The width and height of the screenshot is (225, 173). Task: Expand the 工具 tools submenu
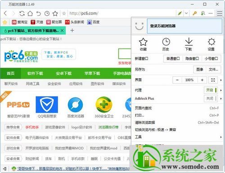tap(177, 137)
